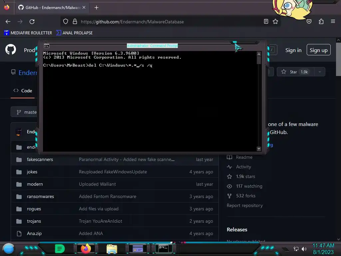Open the ransomwares folder
341x256 pixels.
(x=40, y=197)
